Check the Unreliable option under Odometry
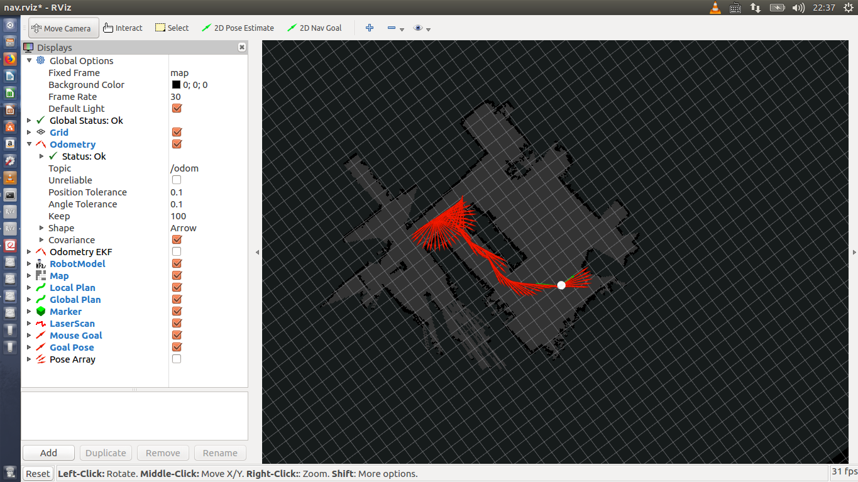The width and height of the screenshot is (858, 482). (177, 180)
